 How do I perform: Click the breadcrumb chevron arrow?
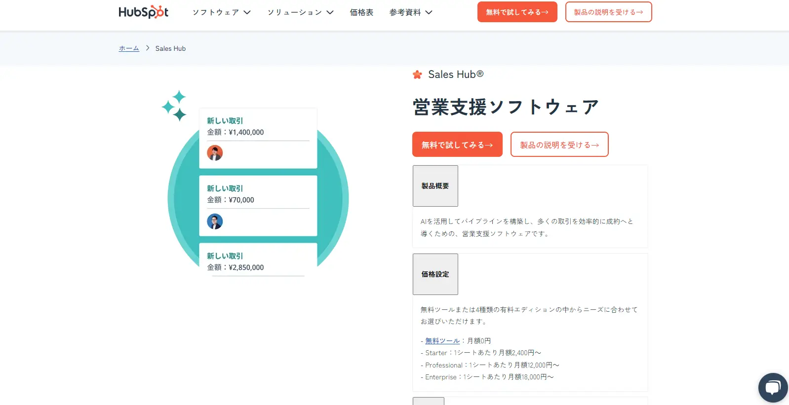tap(147, 48)
